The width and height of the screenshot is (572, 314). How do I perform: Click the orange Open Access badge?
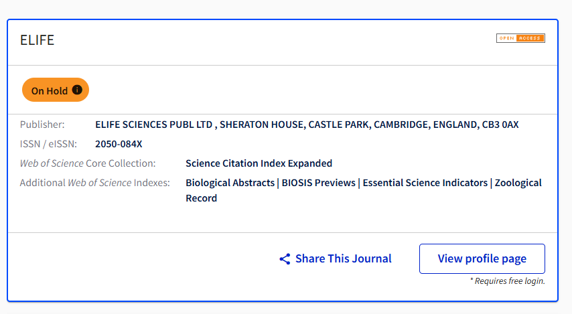point(520,38)
